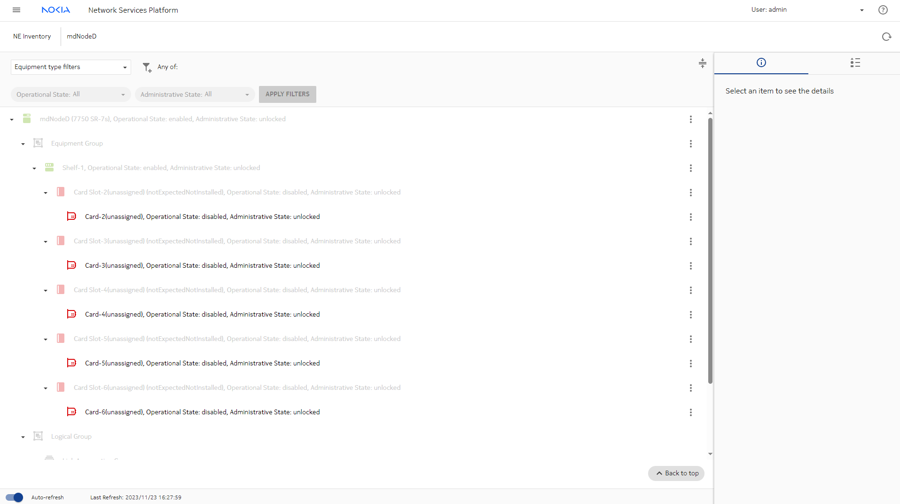This screenshot has width=900, height=504.
Task: Click the refresh icon at top right
Action: 886,37
